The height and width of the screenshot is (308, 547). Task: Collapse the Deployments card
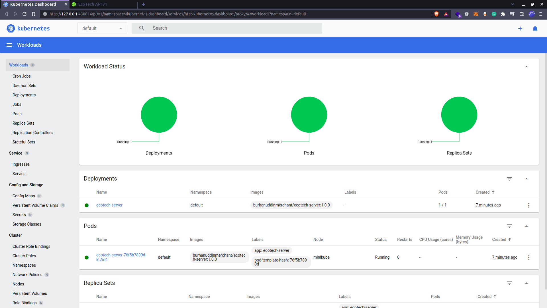coord(526,179)
